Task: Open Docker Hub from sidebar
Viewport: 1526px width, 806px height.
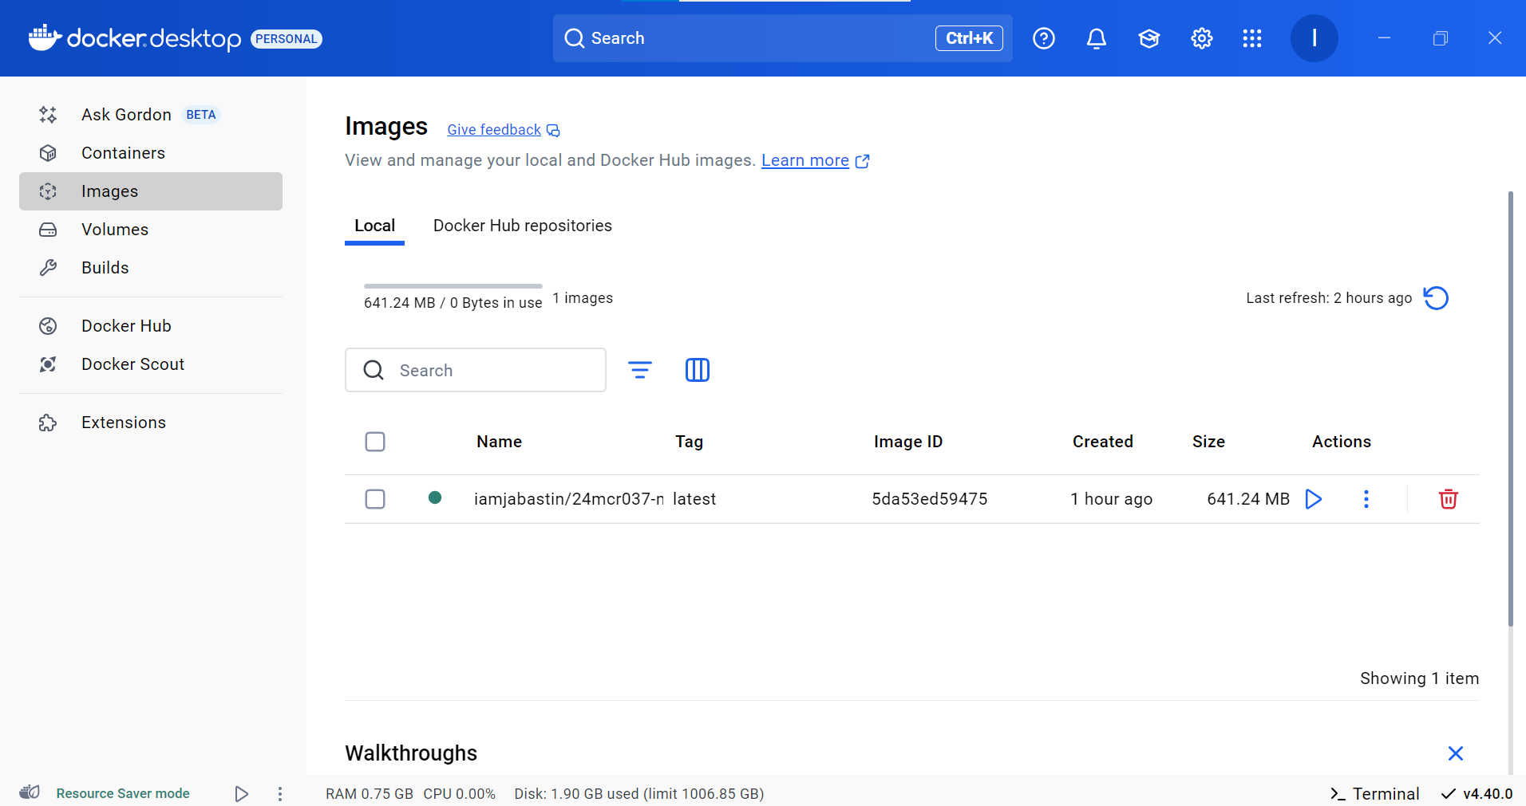Action: (x=150, y=326)
